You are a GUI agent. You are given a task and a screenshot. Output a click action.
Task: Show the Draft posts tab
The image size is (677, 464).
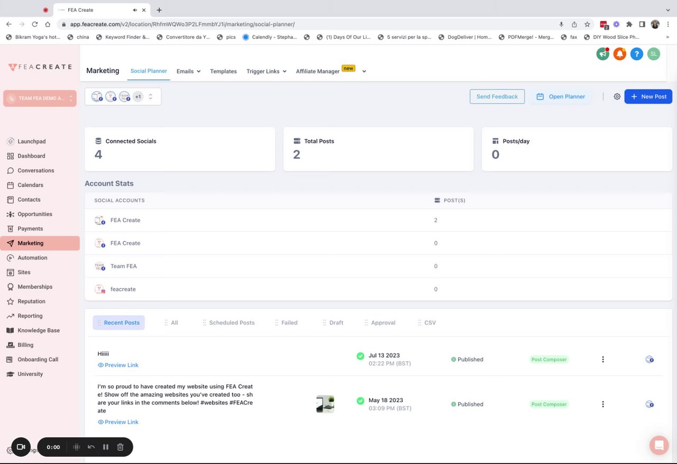[x=333, y=323]
